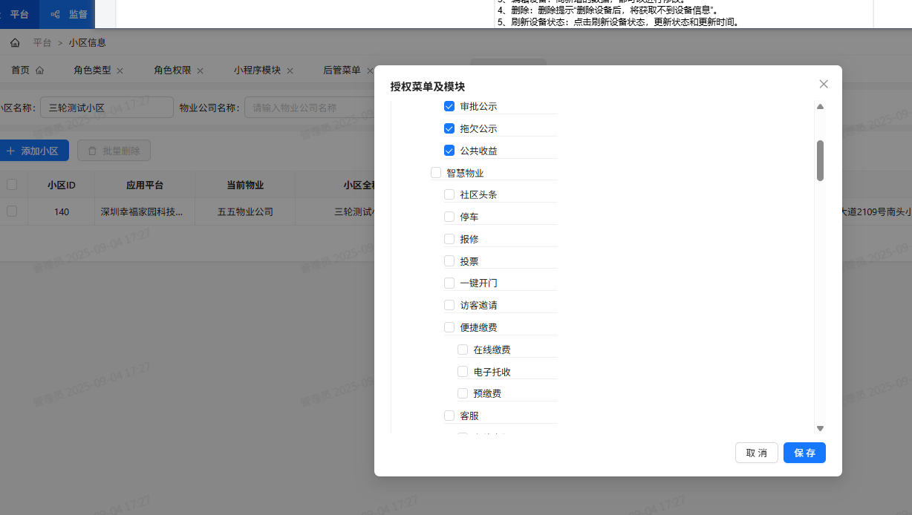This screenshot has height=515, width=912.
Task: Uncheck the 拖欠公示 checkbox
Action: coord(449,128)
